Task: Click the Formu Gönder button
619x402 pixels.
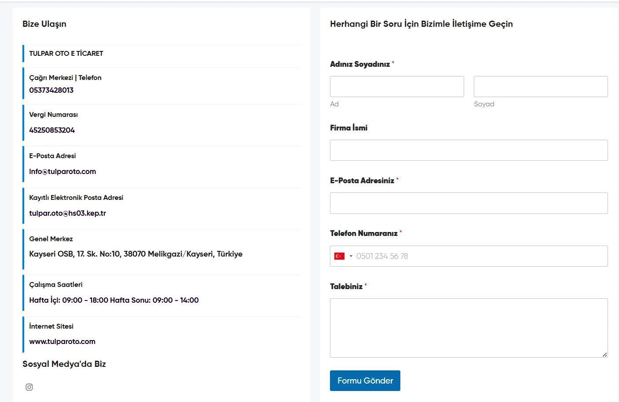Action: [x=365, y=380]
